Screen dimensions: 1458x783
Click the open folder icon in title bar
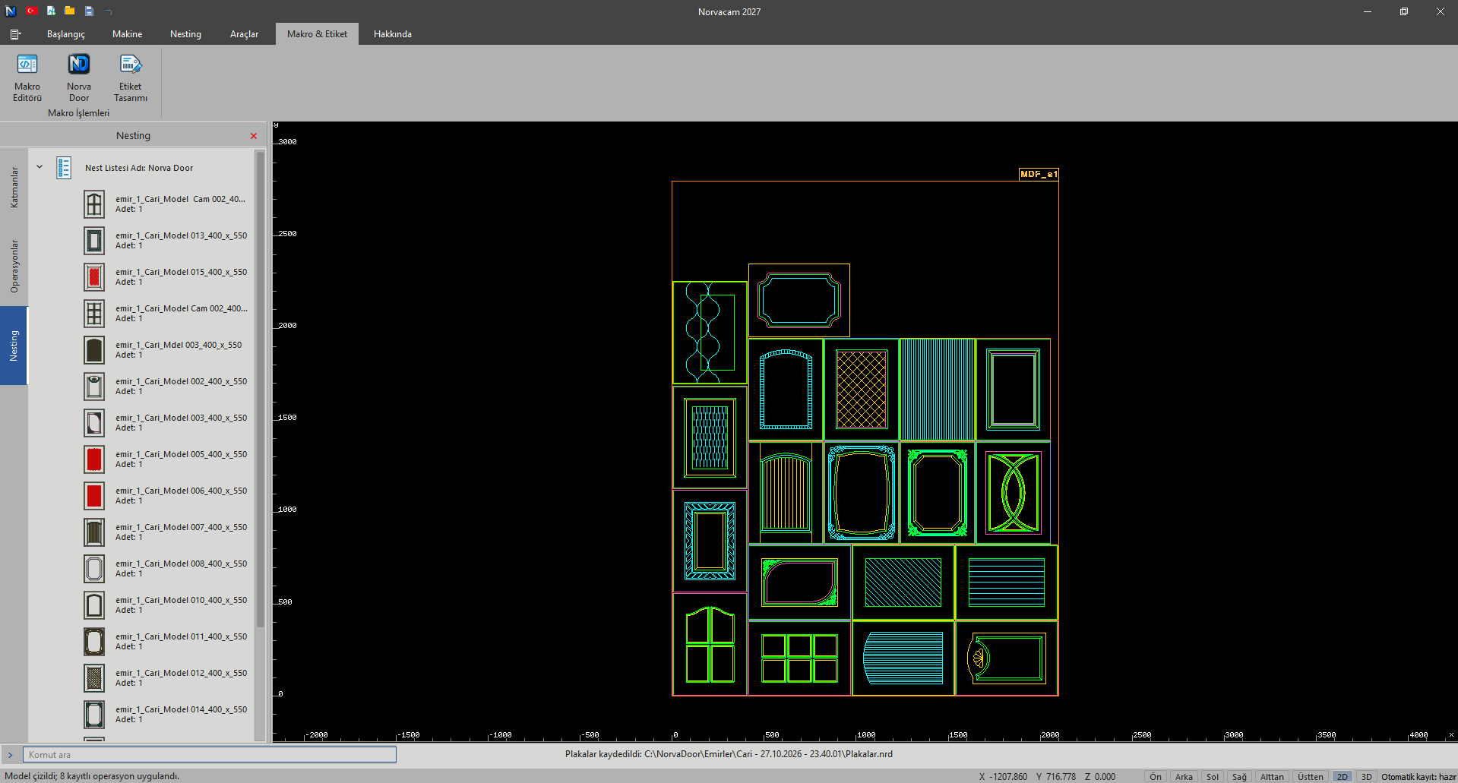(70, 11)
